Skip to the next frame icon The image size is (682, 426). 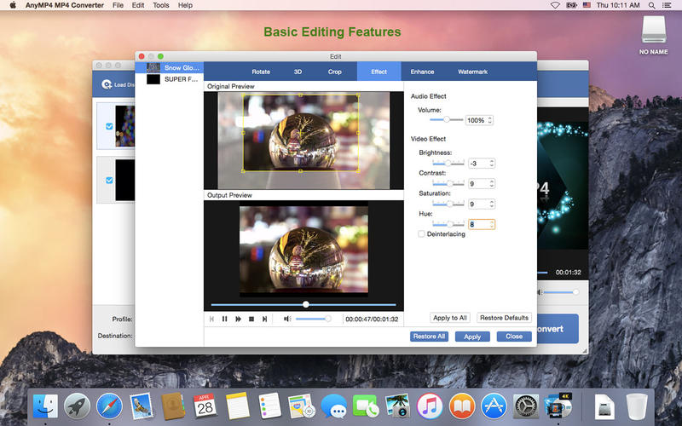click(x=264, y=319)
